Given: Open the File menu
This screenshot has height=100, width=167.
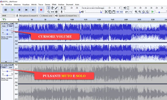Looking at the screenshot, I should (x=2, y=4).
